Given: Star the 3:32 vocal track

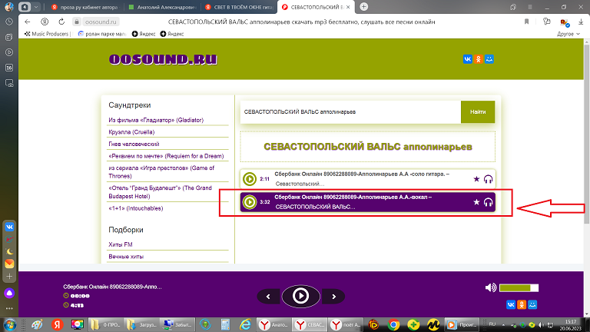Looking at the screenshot, I should 476,202.
